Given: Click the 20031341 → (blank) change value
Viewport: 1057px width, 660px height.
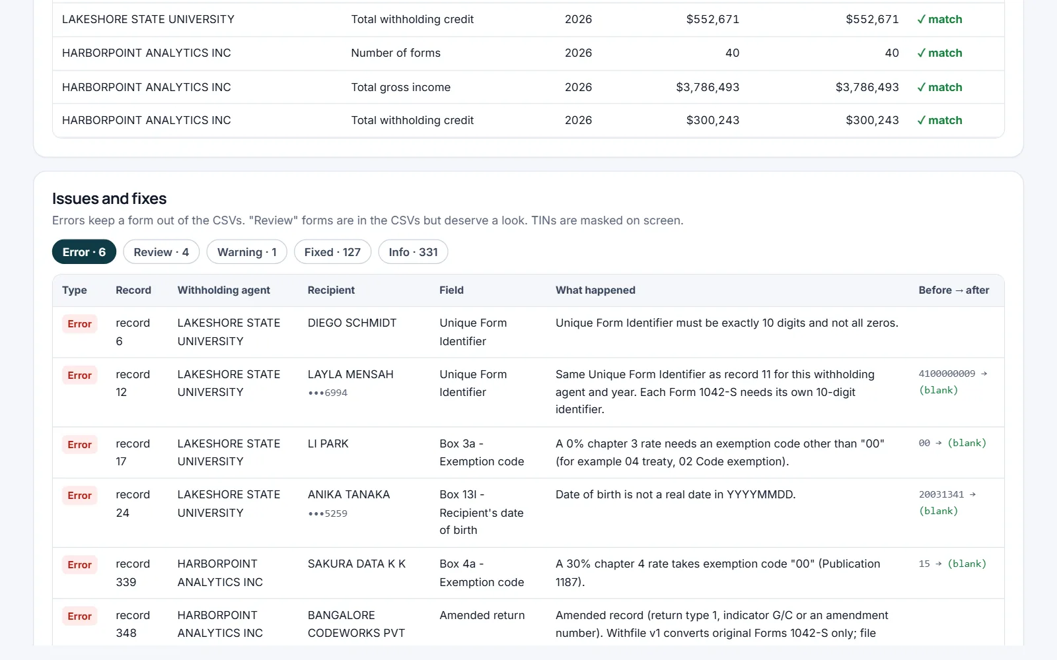Looking at the screenshot, I should pos(947,502).
